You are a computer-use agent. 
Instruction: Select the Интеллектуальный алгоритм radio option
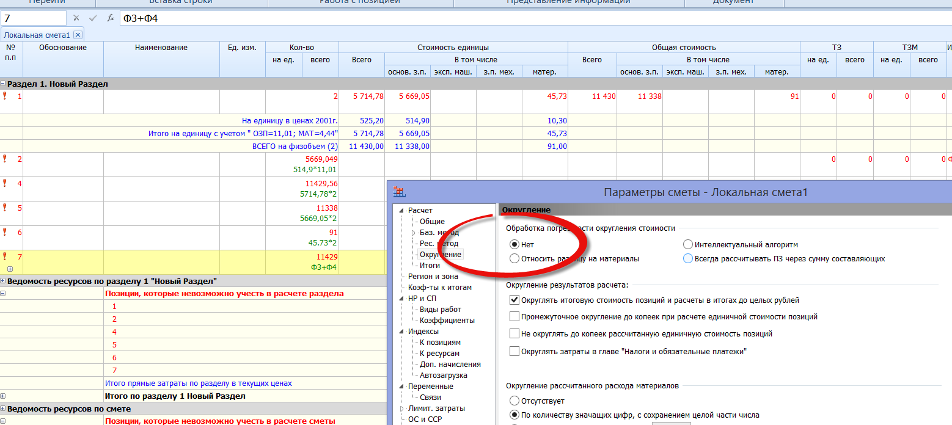pos(688,245)
